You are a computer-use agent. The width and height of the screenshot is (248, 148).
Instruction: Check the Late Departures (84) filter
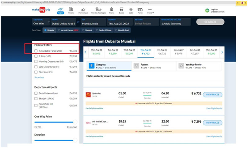[x=36, y=67]
